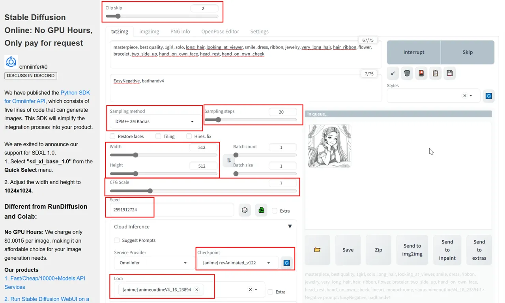Check the Lora Extra checkbox

(270, 292)
